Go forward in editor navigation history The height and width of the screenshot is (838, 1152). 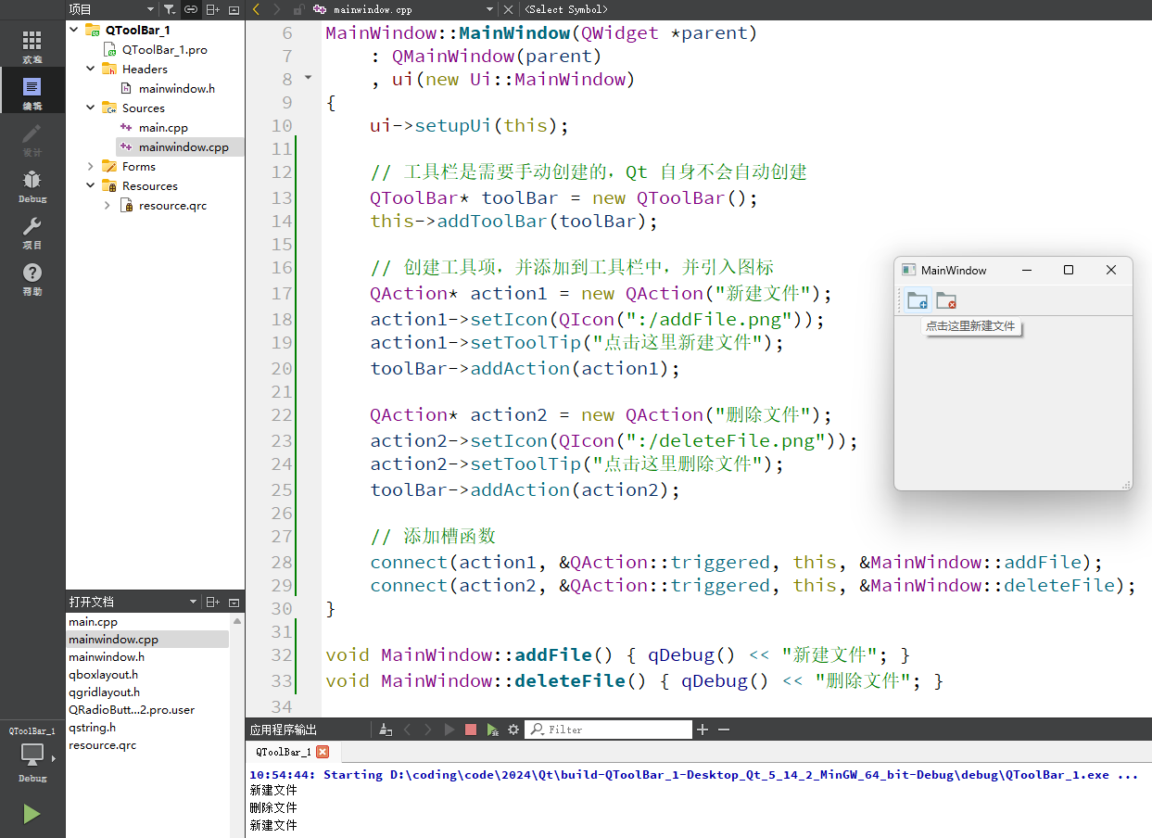[276, 9]
